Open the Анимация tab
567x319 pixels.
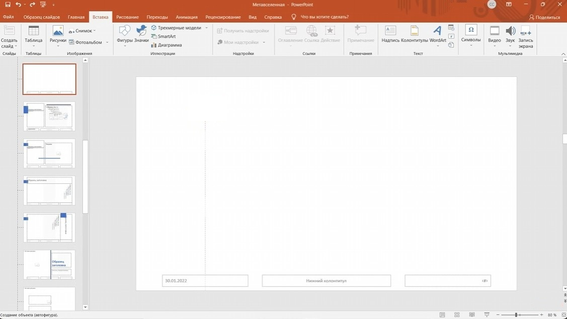pos(187,17)
